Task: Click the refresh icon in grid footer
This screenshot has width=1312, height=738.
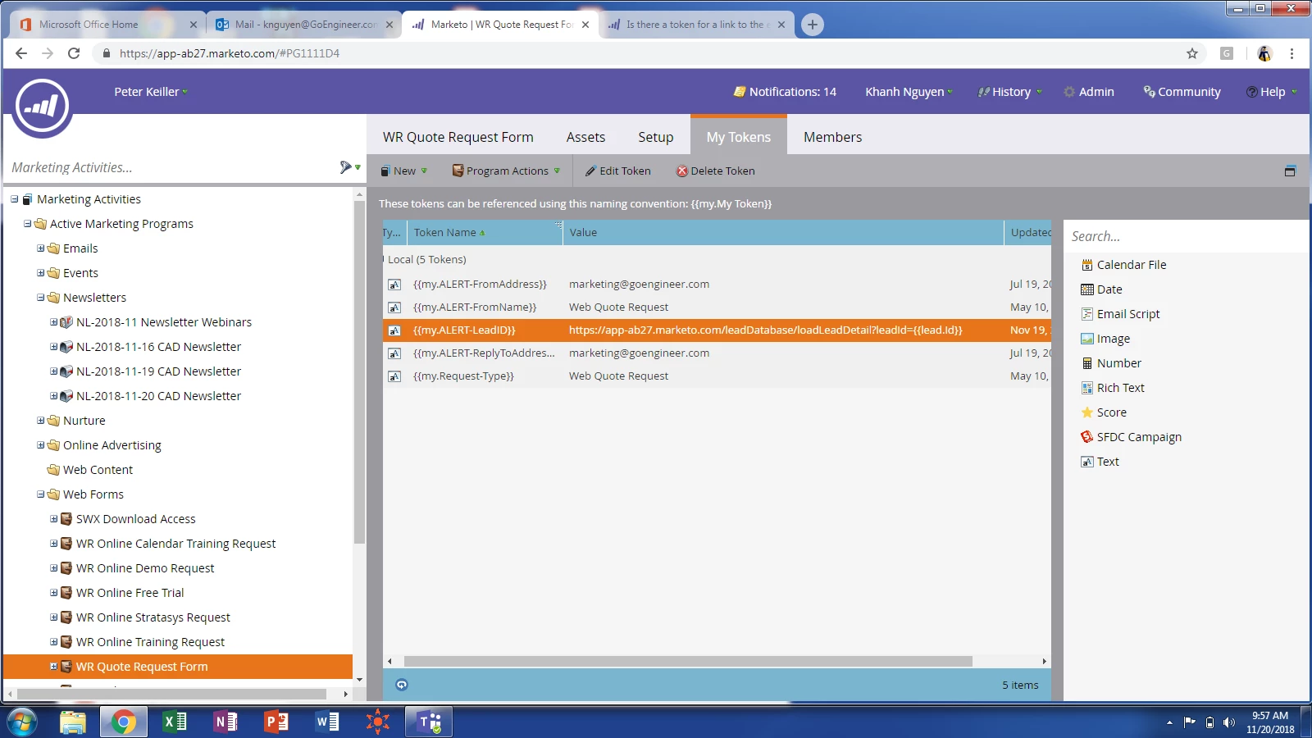Action: pyautogui.click(x=402, y=685)
